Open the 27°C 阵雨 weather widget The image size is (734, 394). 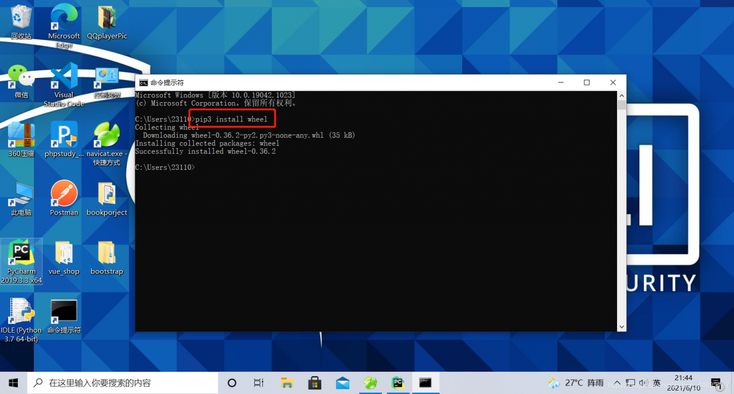point(576,383)
